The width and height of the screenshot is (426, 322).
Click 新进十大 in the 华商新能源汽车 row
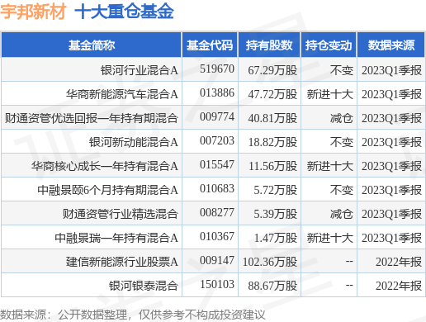[330, 94]
